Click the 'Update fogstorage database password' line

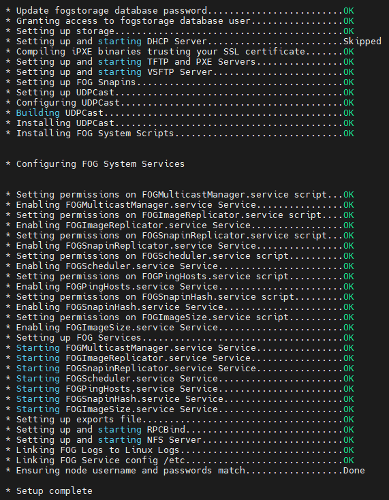(180, 11)
